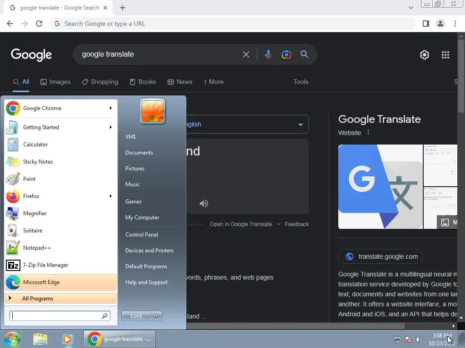Open Control Panel from Start menu
The width and height of the screenshot is (465, 348).
pyautogui.click(x=142, y=235)
